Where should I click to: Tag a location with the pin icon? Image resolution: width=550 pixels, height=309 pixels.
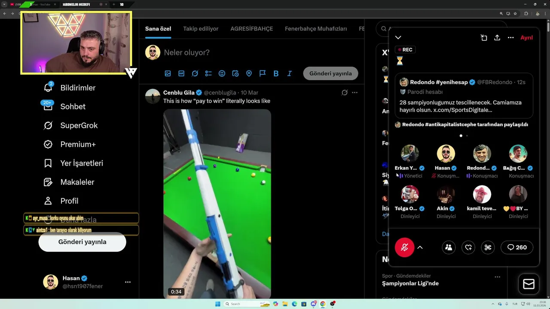click(249, 73)
